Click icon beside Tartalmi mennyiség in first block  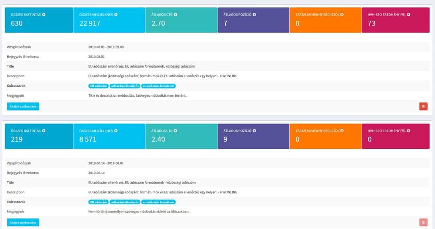pyautogui.click(x=342, y=15)
